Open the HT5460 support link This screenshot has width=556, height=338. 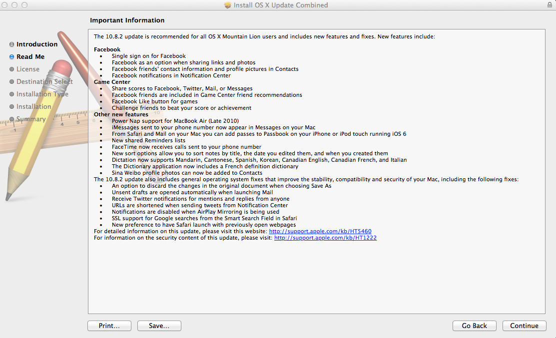click(320, 231)
